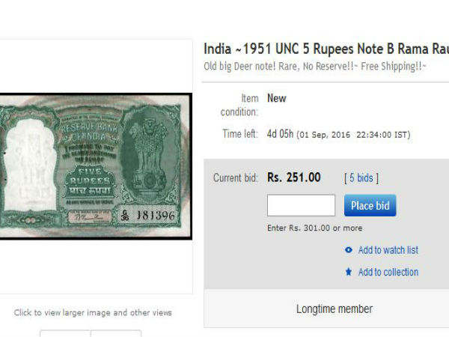Click the 'Enter Rs. 301.00 or more' hint
Screen dimensions: 449x337
(315, 228)
